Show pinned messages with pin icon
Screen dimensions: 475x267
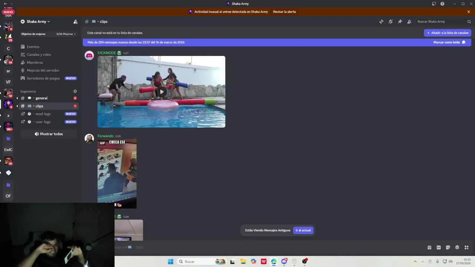[x=400, y=22]
